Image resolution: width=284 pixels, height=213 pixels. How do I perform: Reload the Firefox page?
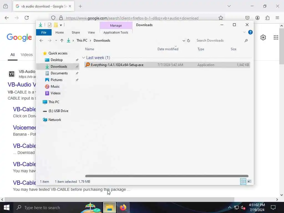27,18
